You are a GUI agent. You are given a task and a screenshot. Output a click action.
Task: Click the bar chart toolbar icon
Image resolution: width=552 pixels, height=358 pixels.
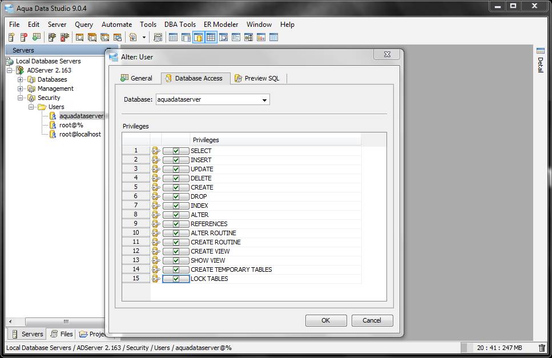261,37
